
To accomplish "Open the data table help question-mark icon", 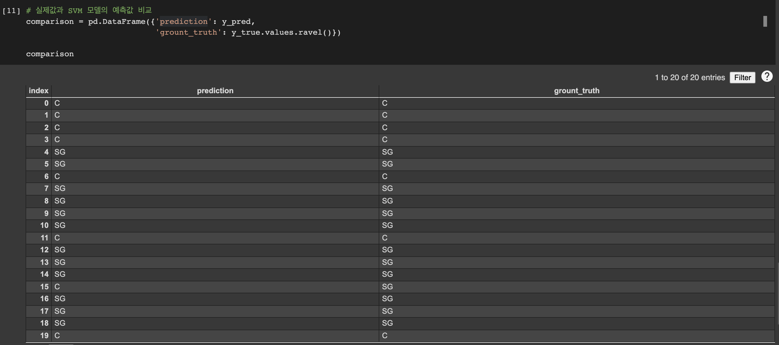I will [x=766, y=76].
